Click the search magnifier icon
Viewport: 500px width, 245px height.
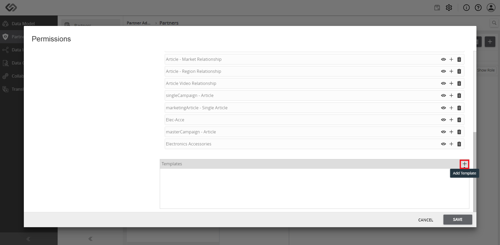tap(494, 23)
